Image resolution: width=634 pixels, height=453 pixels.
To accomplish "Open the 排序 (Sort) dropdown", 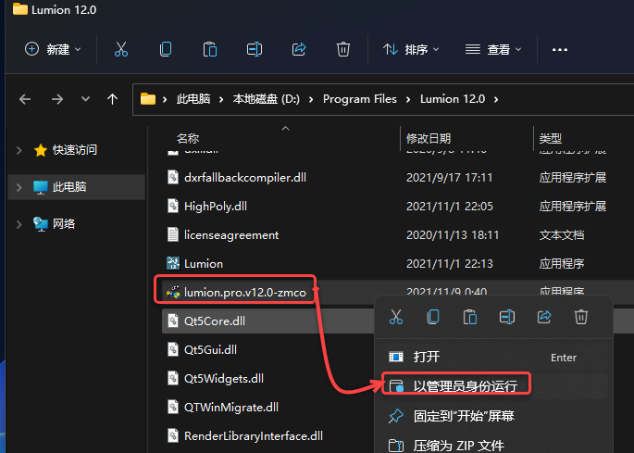I will tap(411, 49).
